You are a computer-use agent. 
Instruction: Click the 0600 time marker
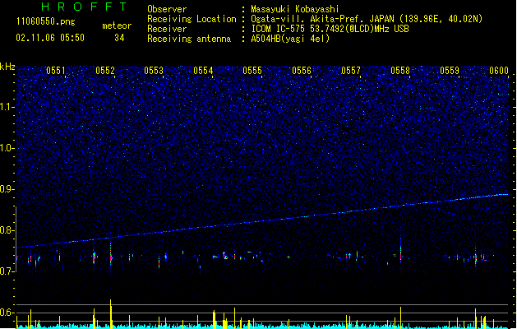pyautogui.click(x=499, y=71)
